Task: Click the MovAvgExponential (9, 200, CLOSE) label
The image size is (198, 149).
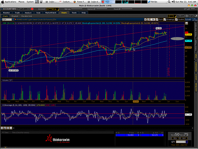Action: [x=97, y=23]
